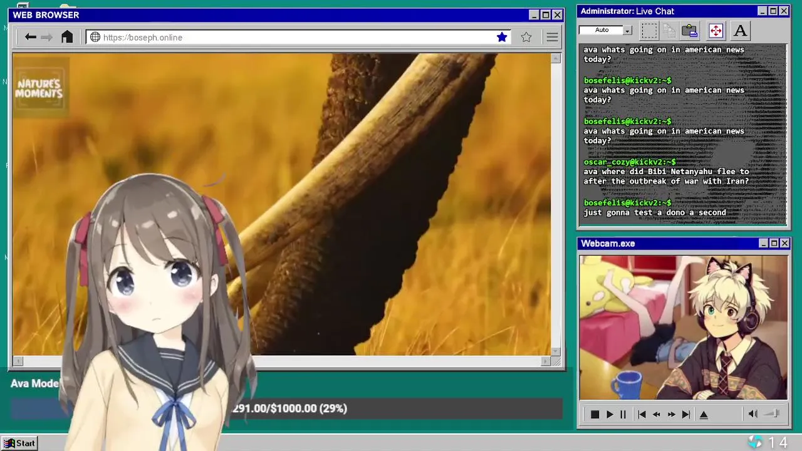
Task: Open the browser home page icon
Action: 67,37
